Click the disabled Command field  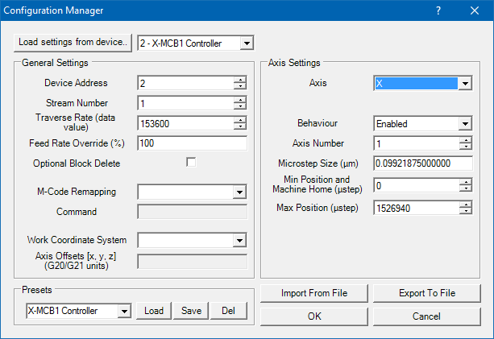[193, 212]
